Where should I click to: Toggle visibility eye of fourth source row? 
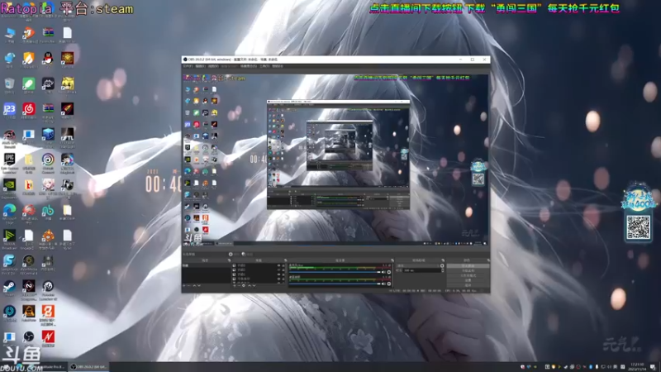[278, 279]
